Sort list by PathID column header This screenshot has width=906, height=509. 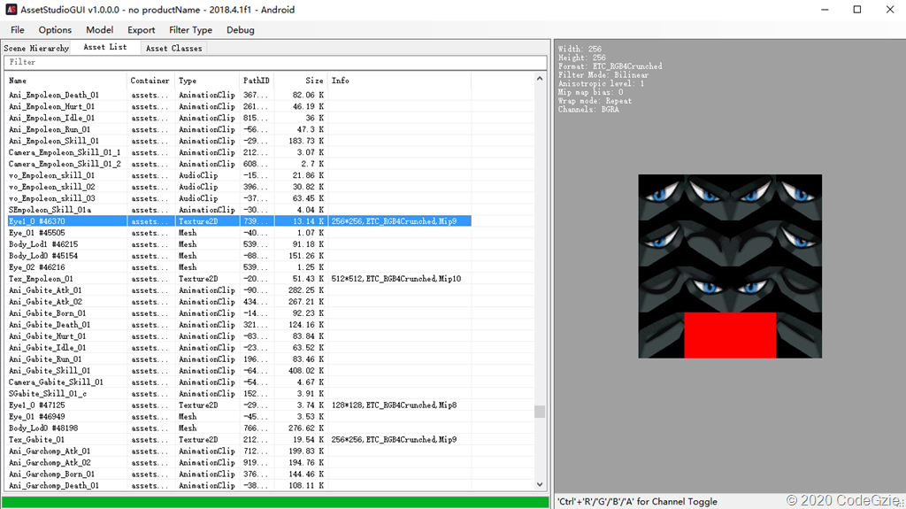tap(257, 81)
